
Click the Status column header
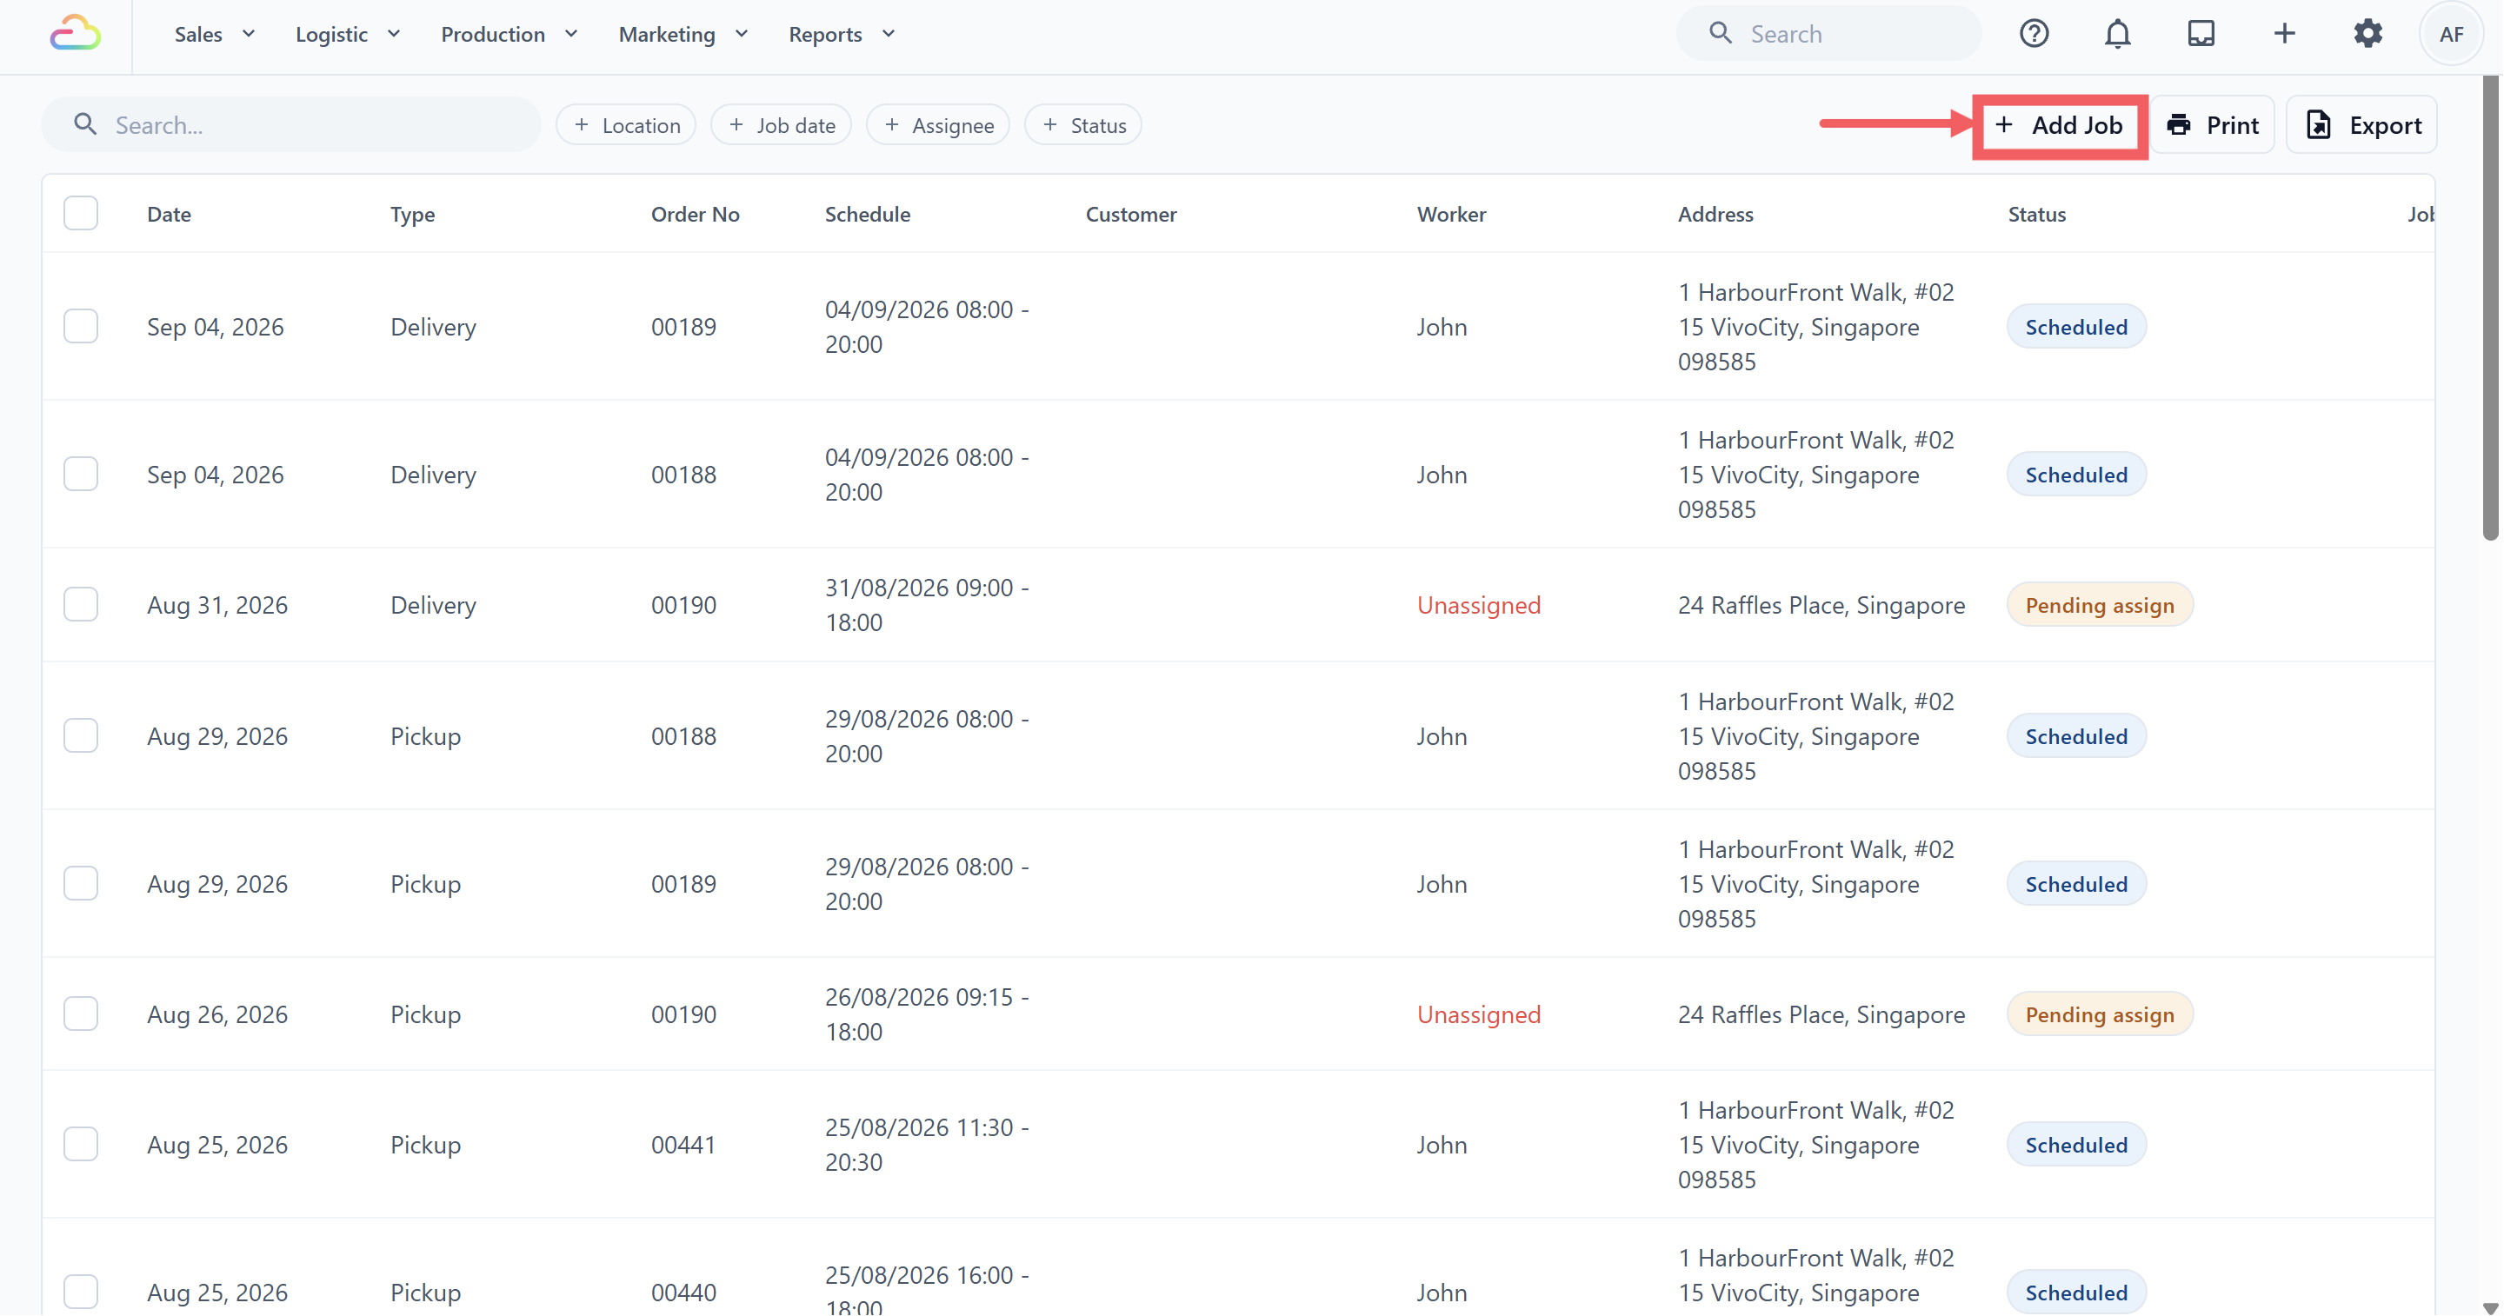pyautogui.click(x=2036, y=214)
